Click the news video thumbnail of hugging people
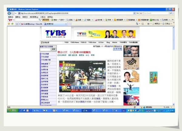The image size is (182, 131). (x=82, y=76)
